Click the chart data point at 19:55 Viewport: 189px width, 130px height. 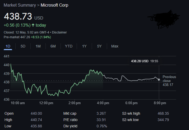click(x=159, y=80)
